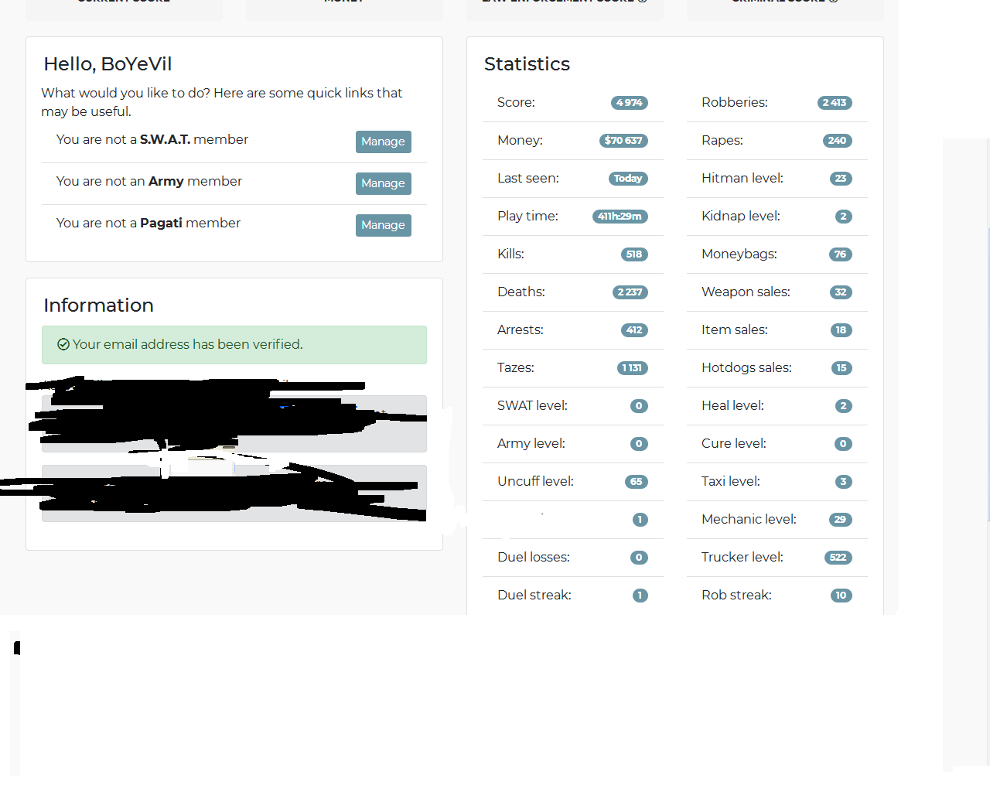
Task: Click the Arrests badge '412'
Action: coord(634,330)
